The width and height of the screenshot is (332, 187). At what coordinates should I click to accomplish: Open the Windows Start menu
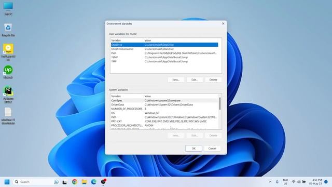pos(7,182)
